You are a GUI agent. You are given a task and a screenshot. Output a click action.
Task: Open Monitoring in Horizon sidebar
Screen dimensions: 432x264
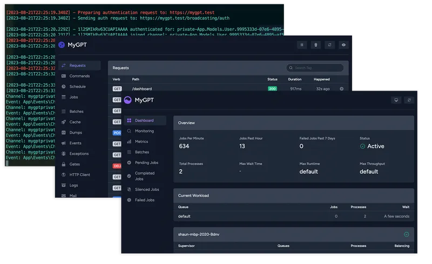(x=145, y=131)
